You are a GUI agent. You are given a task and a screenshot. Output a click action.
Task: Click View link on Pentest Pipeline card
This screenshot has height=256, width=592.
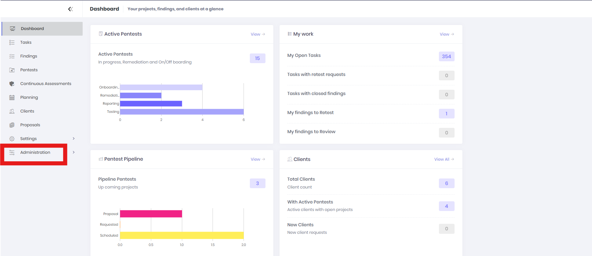pyautogui.click(x=258, y=159)
